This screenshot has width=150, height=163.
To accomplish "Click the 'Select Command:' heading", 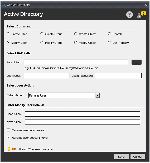I will tap(20, 26).
